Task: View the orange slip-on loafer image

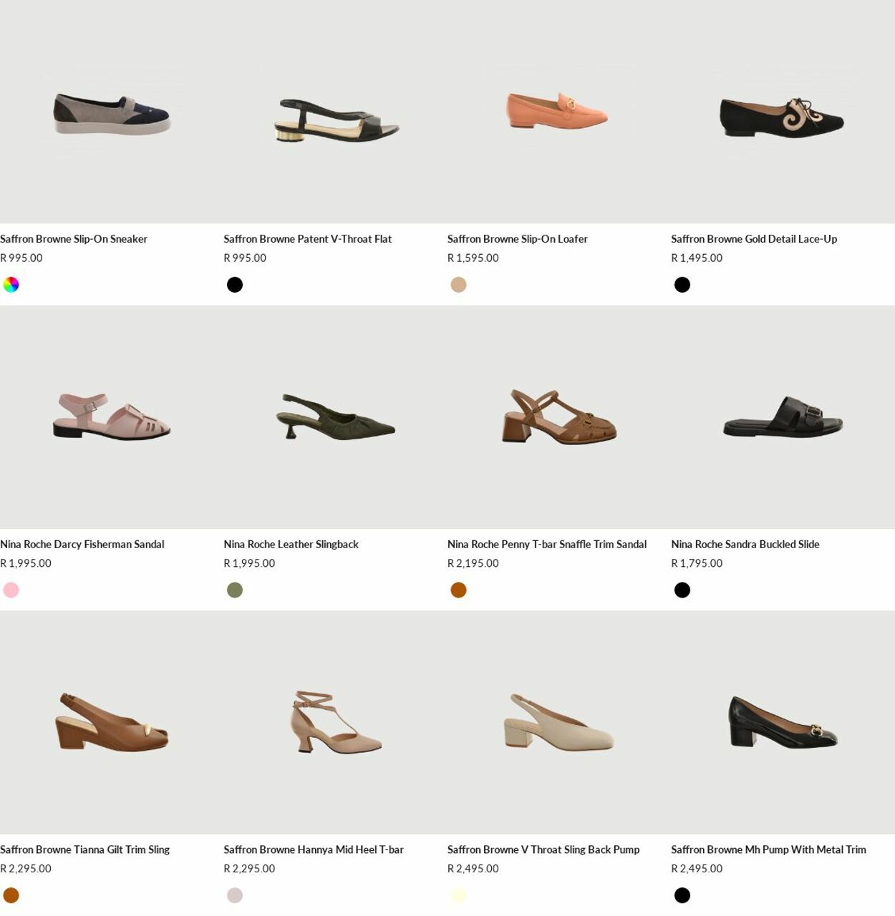Action: (x=559, y=112)
